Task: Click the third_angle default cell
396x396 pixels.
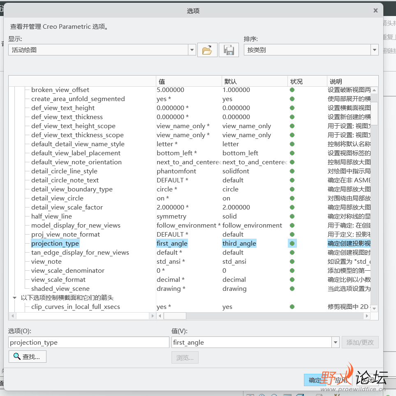Action: (x=239, y=244)
